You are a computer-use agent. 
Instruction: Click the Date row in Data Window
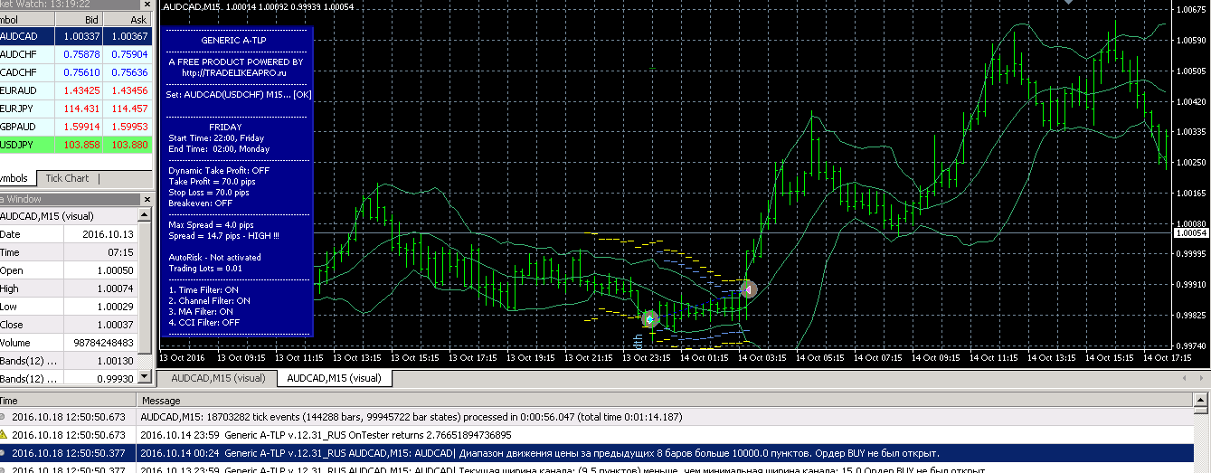click(69, 234)
